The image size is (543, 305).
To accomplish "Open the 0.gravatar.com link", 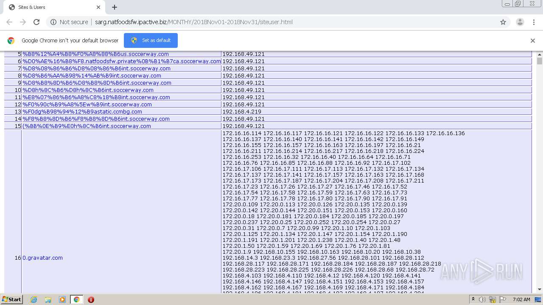I will (42, 258).
